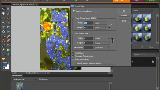Screen dimensions: 160x90
Task: Close the IMG_0565.jpg document tab
Action: pos(37,5)
